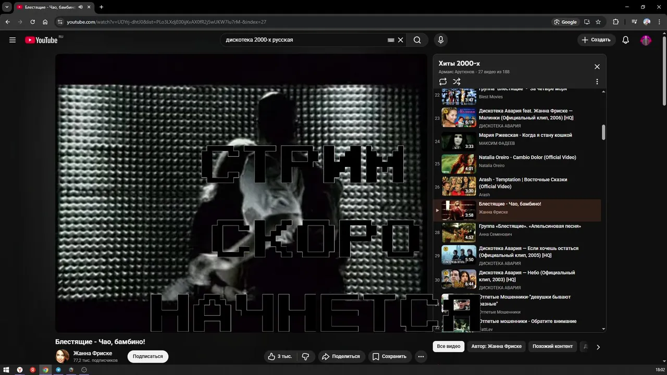
Task: Open YouTube notifications bell
Action: pyautogui.click(x=626, y=40)
